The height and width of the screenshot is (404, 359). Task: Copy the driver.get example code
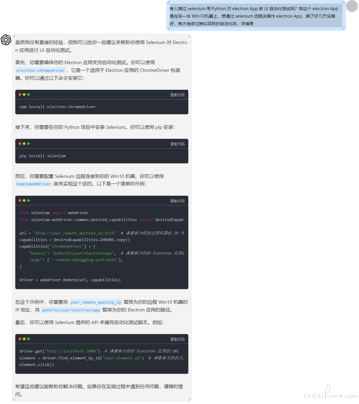(x=177, y=339)
